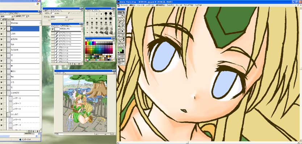Delete state with History palette trash icon

tap(79, 63)
